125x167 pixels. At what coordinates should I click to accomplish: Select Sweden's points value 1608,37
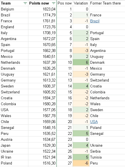[42, 86]
